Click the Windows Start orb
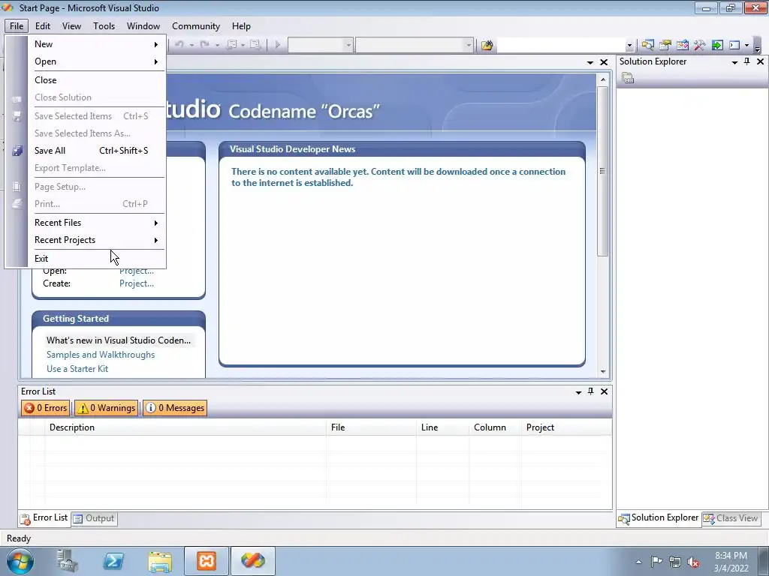Screen dimensions: 769x576 click(20, 561)
